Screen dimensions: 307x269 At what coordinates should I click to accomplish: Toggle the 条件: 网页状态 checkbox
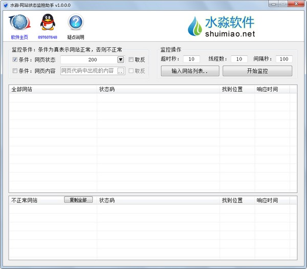[x=14, y=59]
